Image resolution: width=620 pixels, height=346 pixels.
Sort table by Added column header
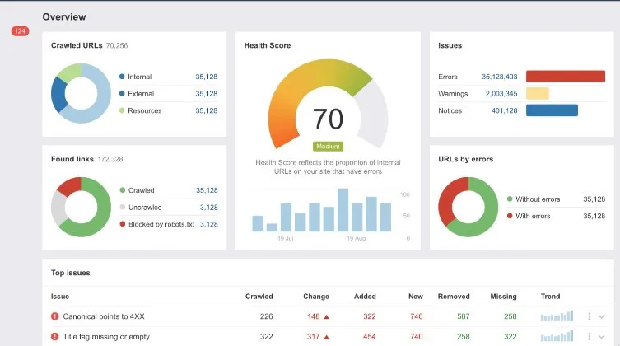point(365,297)
